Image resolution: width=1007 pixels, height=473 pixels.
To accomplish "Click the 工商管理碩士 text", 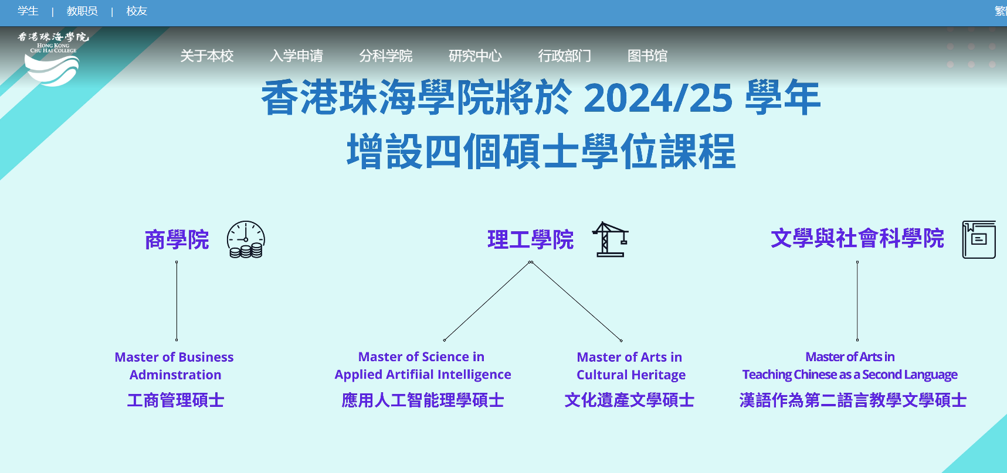I will pyautogui.click(x=175, y=400).
